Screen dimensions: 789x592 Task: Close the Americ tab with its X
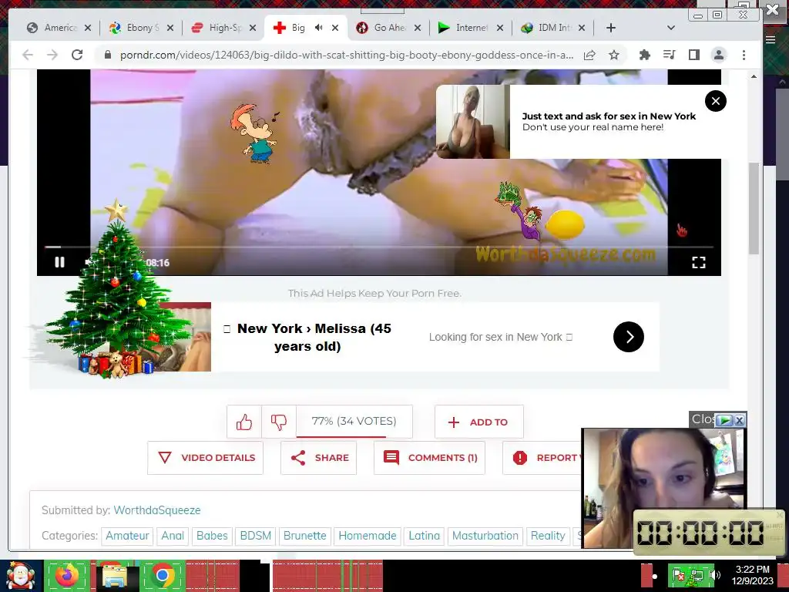point(88,28)
